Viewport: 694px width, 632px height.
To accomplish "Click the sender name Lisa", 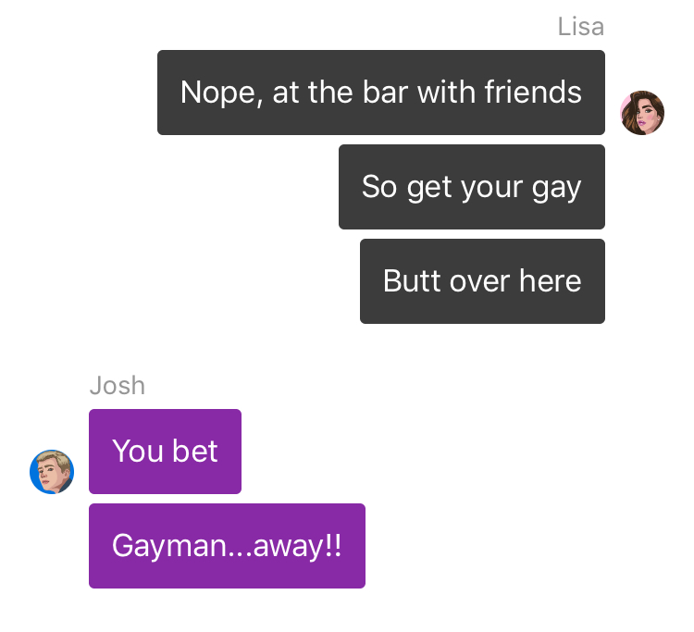I will [x=581, y=27].
